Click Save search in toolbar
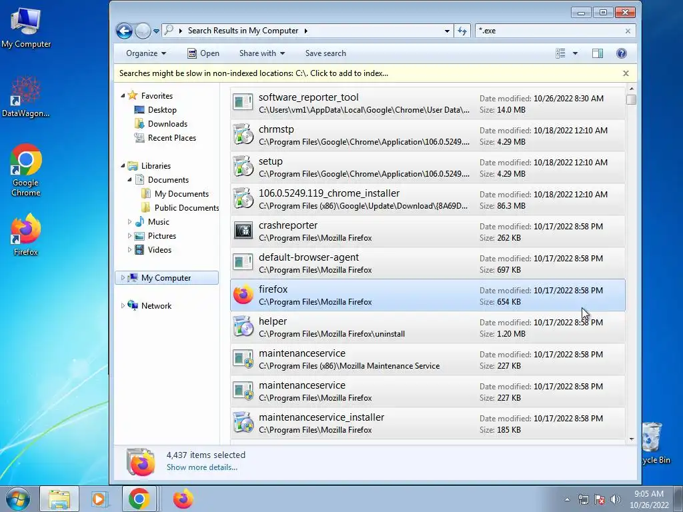 [325, 53]
